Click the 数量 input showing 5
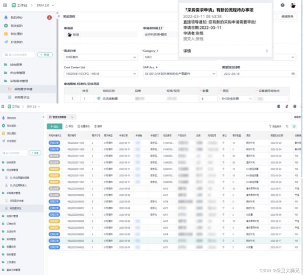 208,99
